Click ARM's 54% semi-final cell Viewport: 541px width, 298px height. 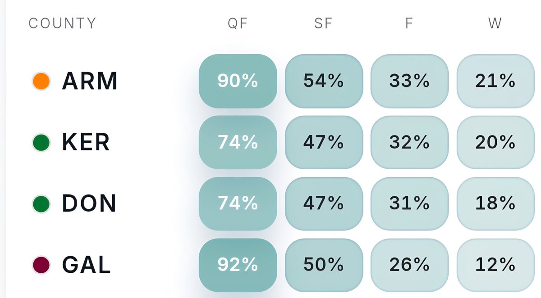pyautogui.click(x=324, y=81)
